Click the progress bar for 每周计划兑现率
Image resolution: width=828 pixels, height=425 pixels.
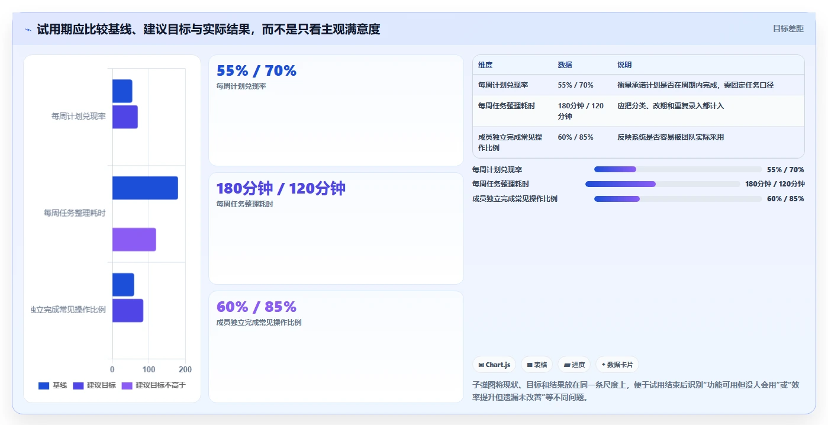pyautogui.click(x=678, y=169)
